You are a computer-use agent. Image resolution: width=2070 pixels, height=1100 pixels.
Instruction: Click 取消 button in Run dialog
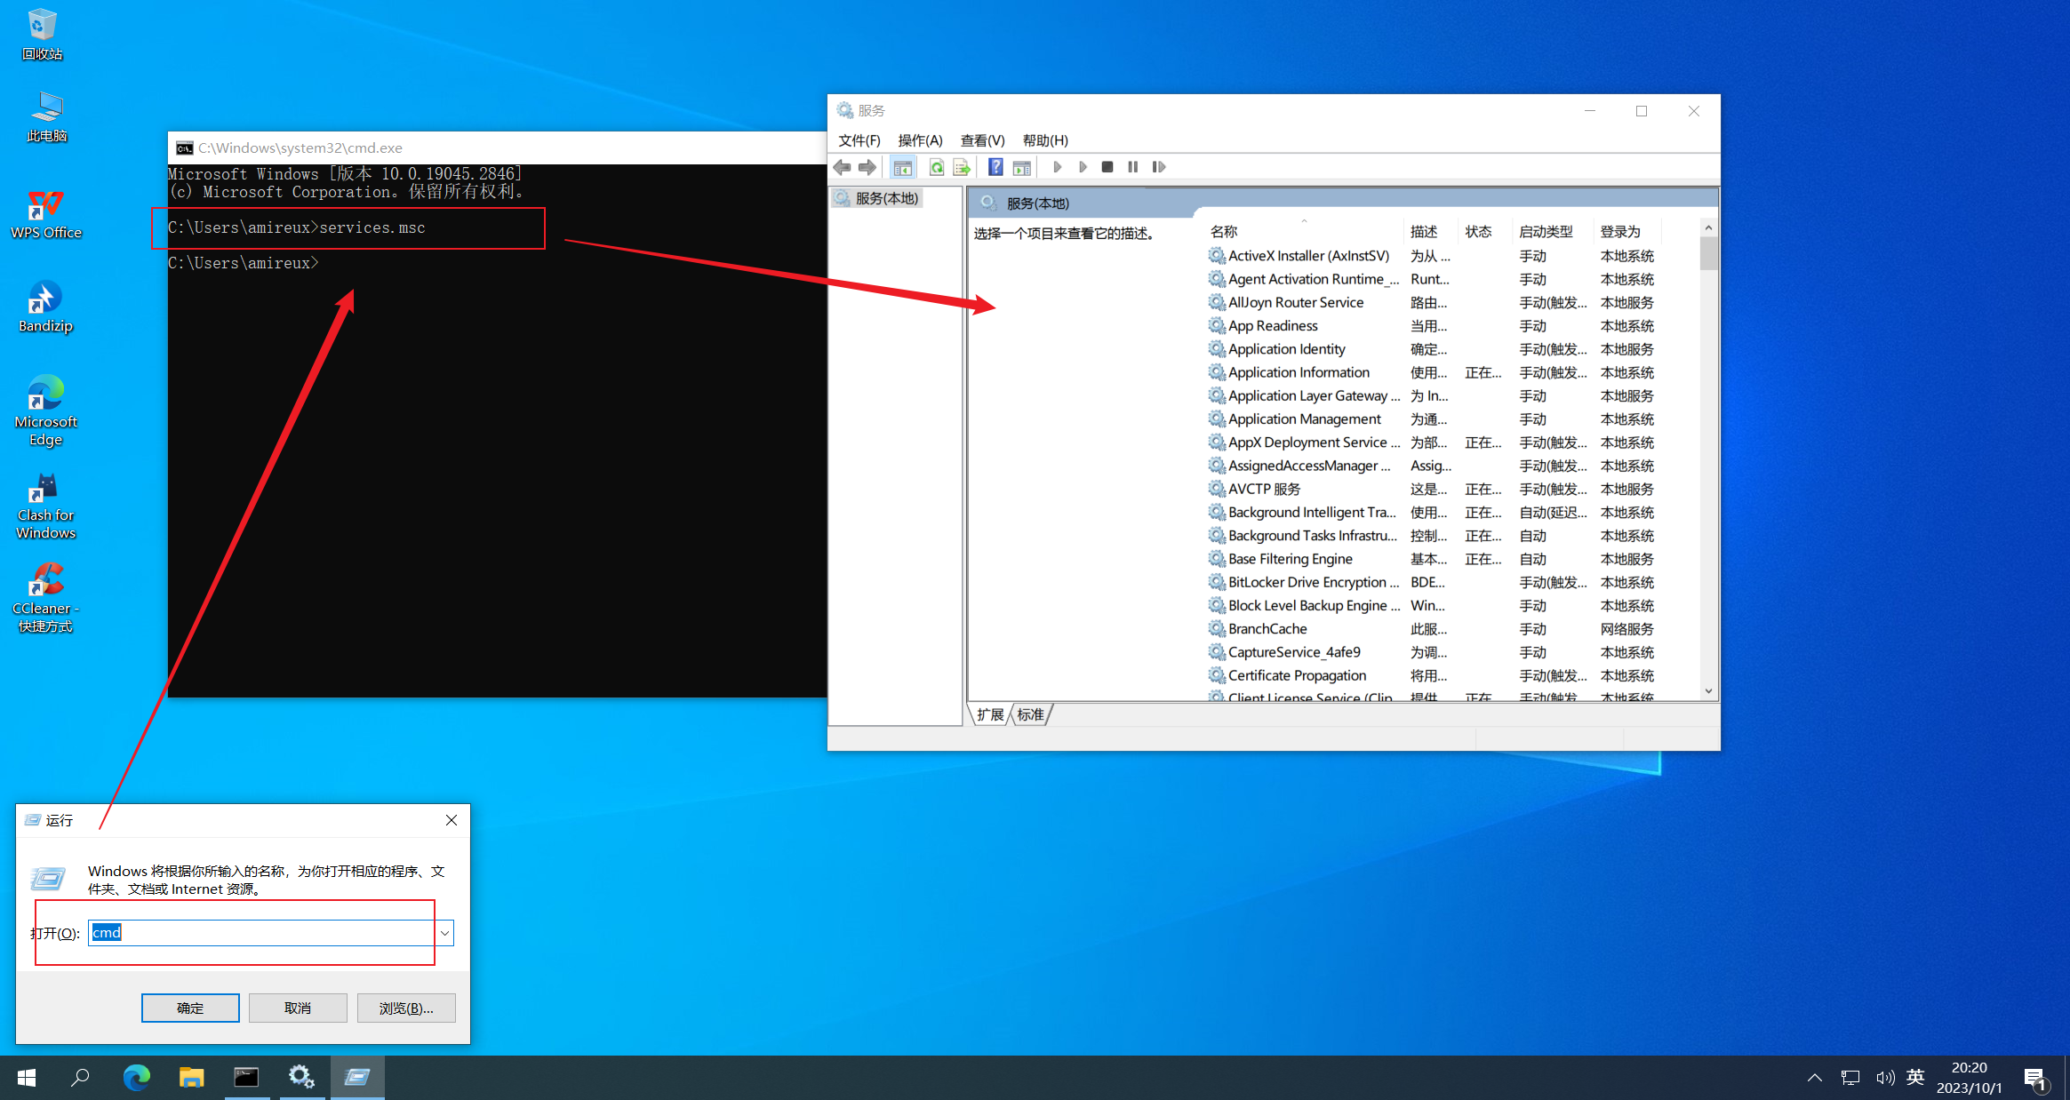pyautogui.click(x=300, y=1008)
